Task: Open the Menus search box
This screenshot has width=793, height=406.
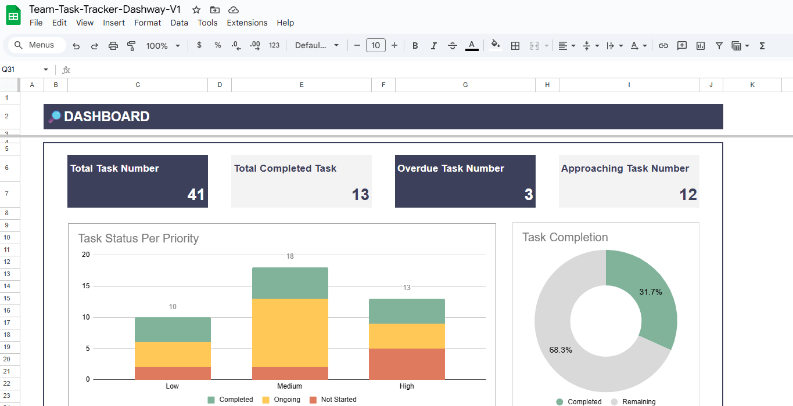Action: tap(36, 45)
